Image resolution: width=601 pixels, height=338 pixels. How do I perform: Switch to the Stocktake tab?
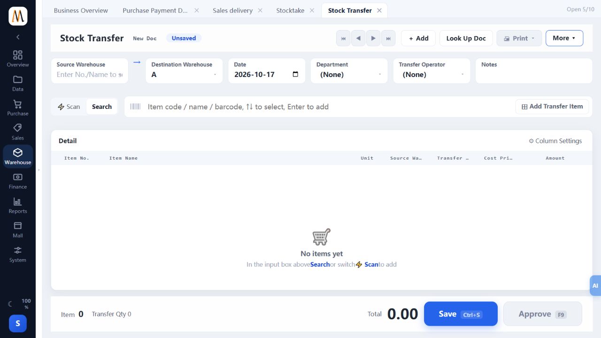(x=290, y=10)
